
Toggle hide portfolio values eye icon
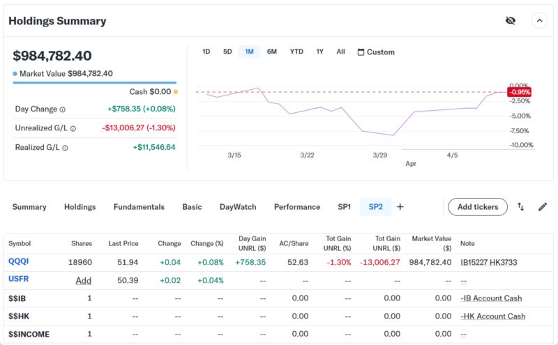[510, 20]
